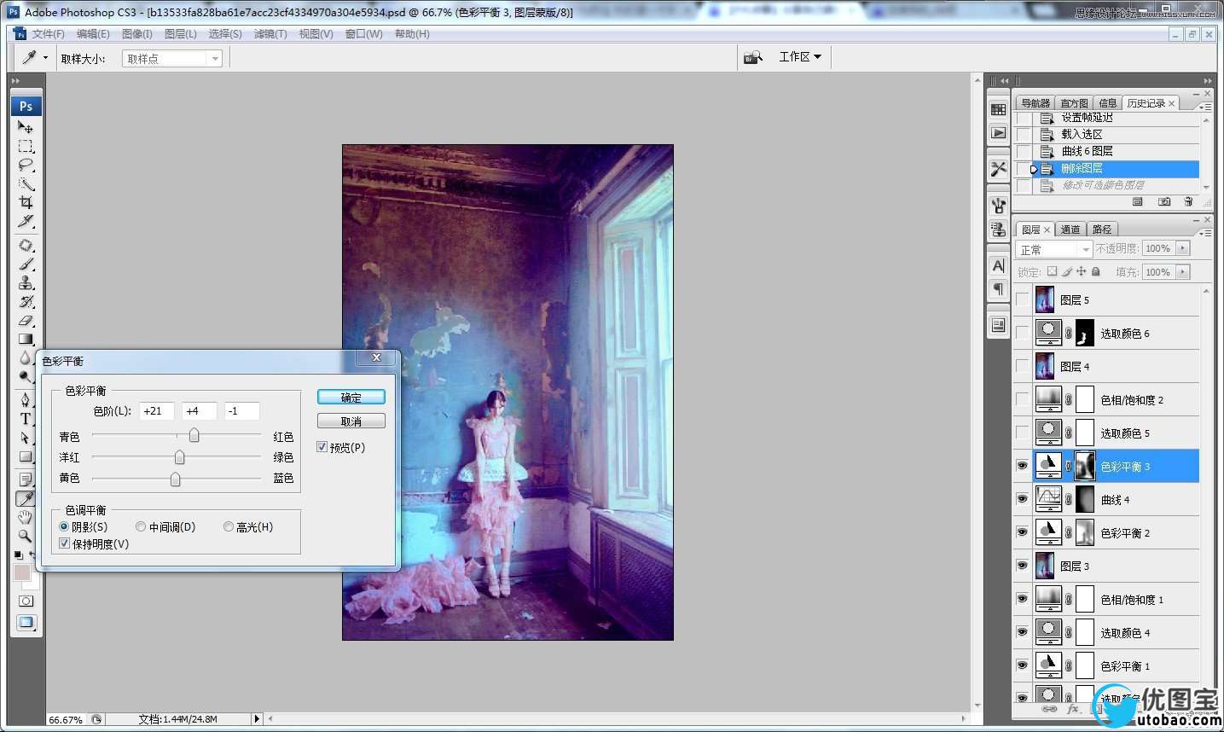
Task: Open the 文件(F) menu
Action: [x=48, y=34]
